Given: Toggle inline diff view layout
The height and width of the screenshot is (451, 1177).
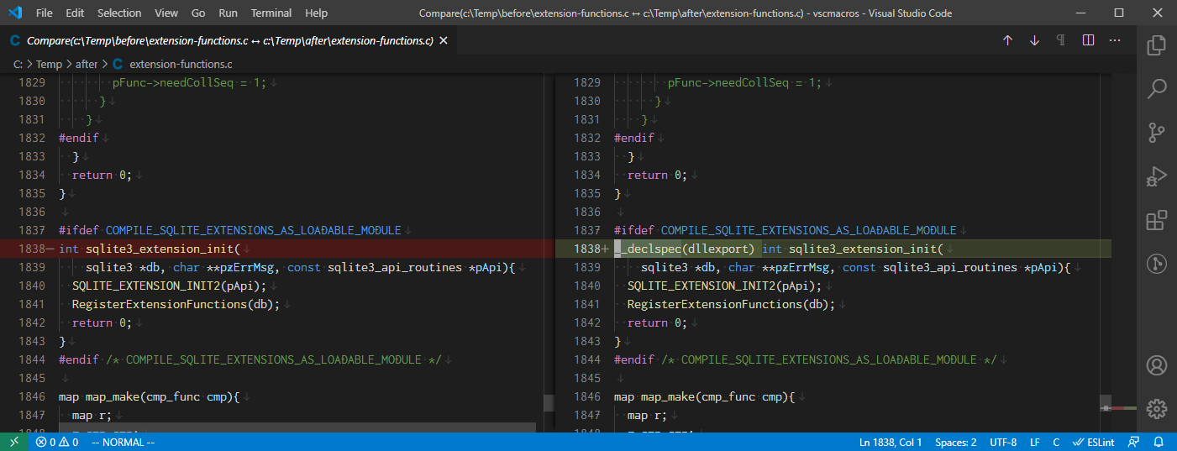Looking at the screenshot, I should 1088,40.
